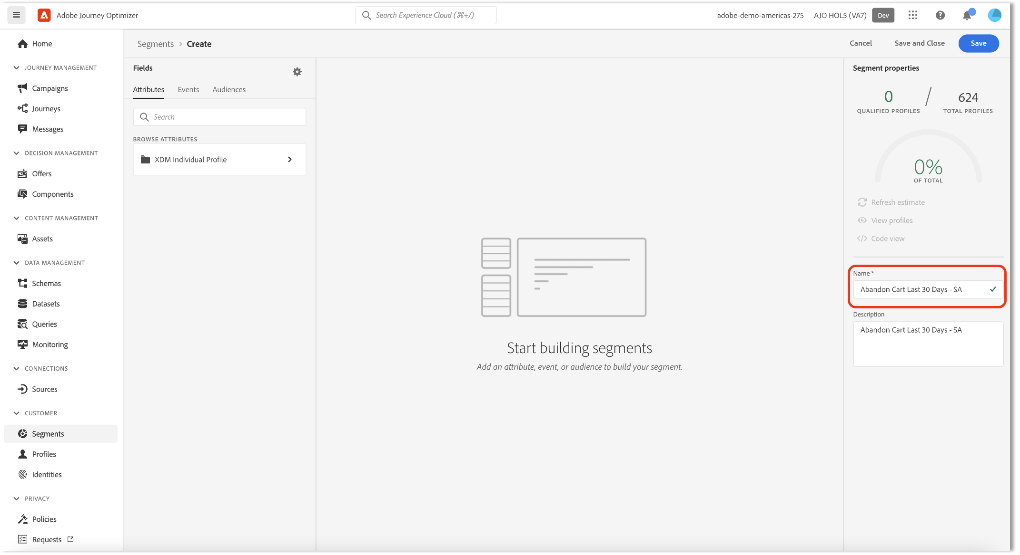Open Identities from sidebar
This screenshot has height=555, width=1020.
(40, 475)
